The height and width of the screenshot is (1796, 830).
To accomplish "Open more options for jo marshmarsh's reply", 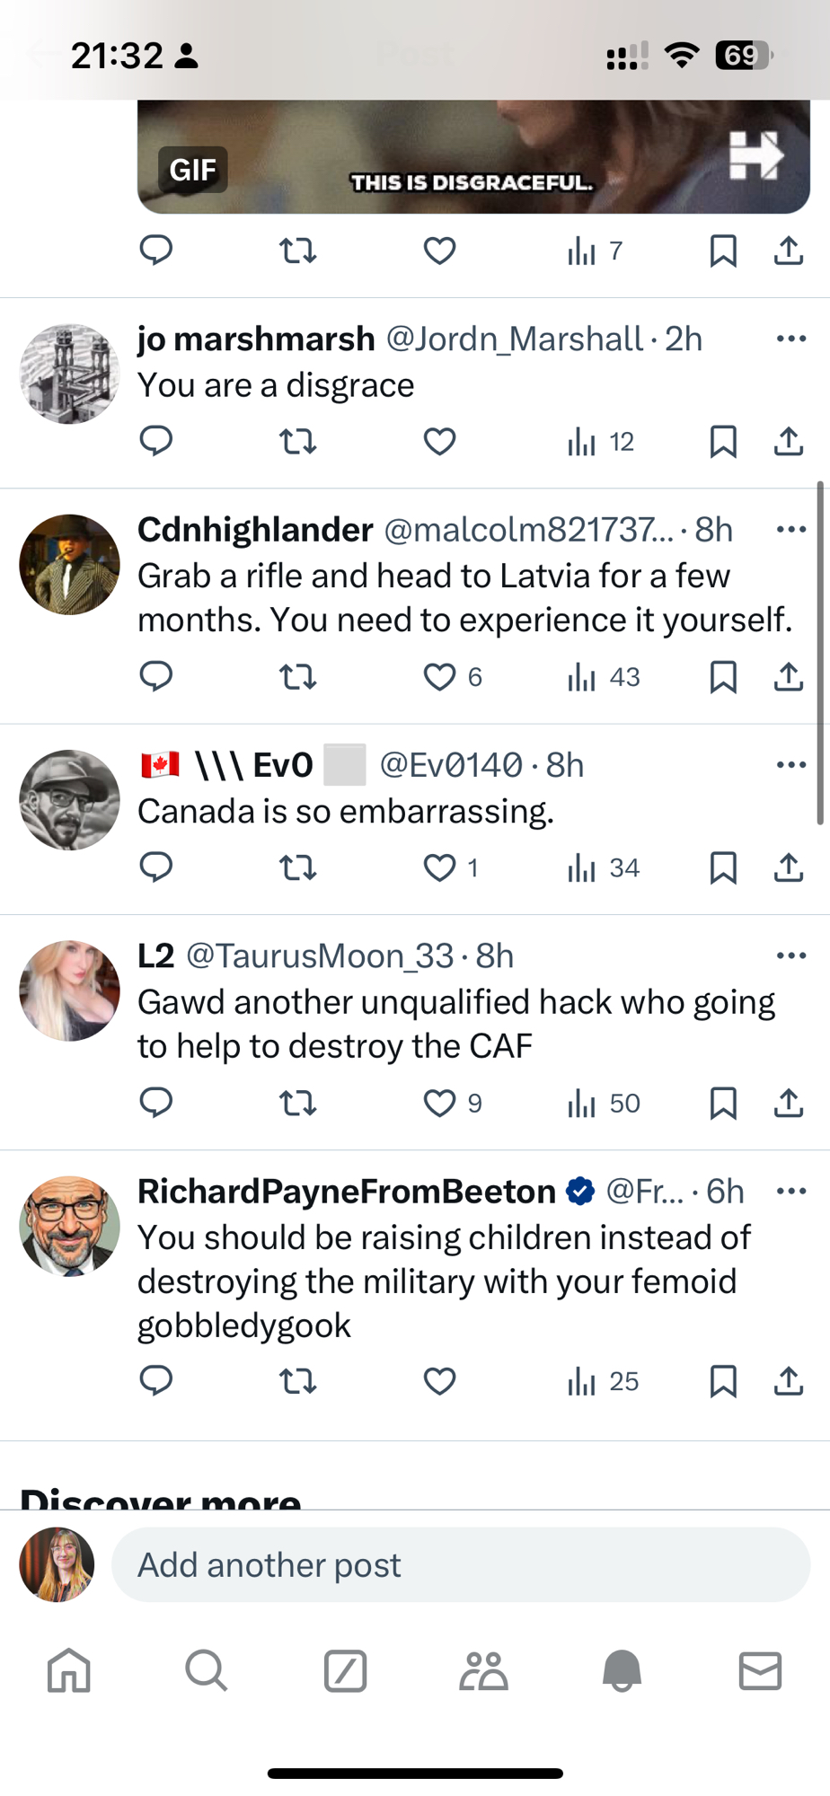I will (790, 339).
